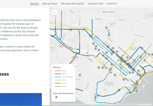The height and width of the screenshot is (106, 153).
Task: Select the Class 1 legend label
Action: (64, 71)
